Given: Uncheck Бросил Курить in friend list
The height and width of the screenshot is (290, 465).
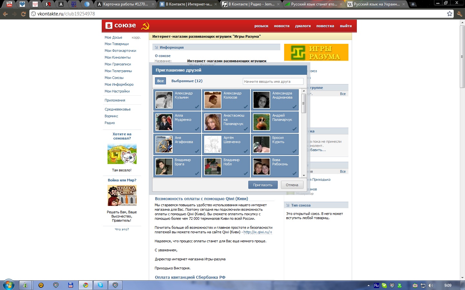Looking at the screenshot, I should 275,144.
